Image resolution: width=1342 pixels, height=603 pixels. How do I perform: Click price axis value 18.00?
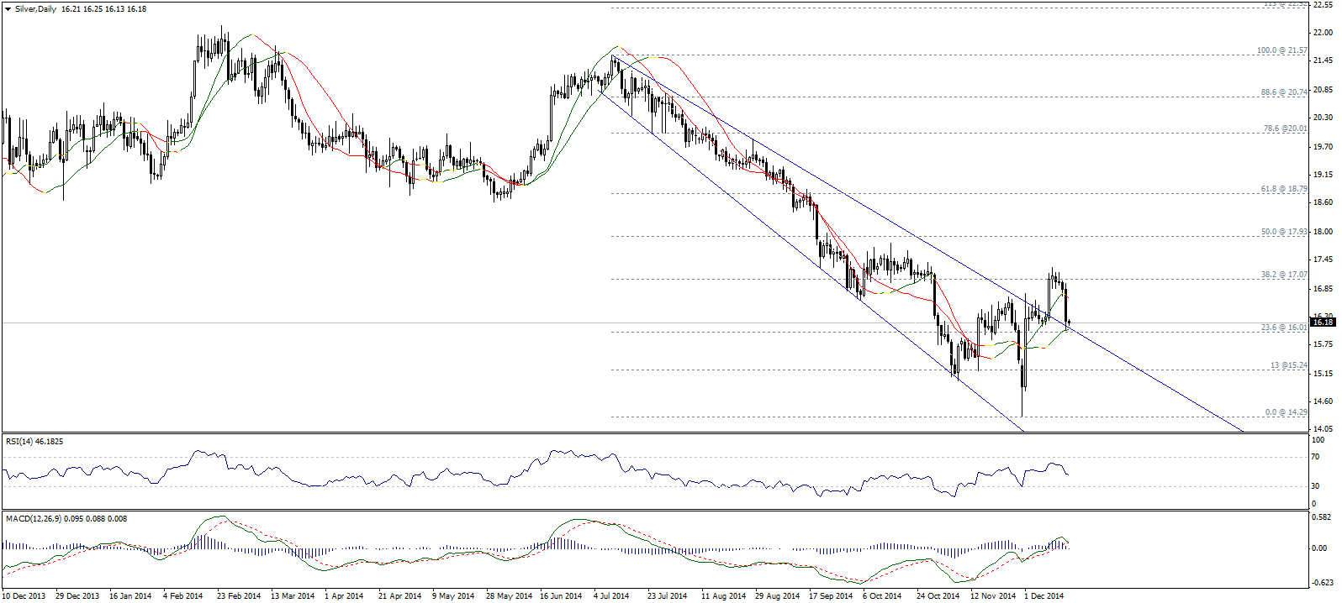coord(1323,232)
